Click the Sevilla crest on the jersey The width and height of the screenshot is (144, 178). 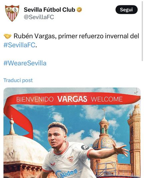click(x=70, y=159)
